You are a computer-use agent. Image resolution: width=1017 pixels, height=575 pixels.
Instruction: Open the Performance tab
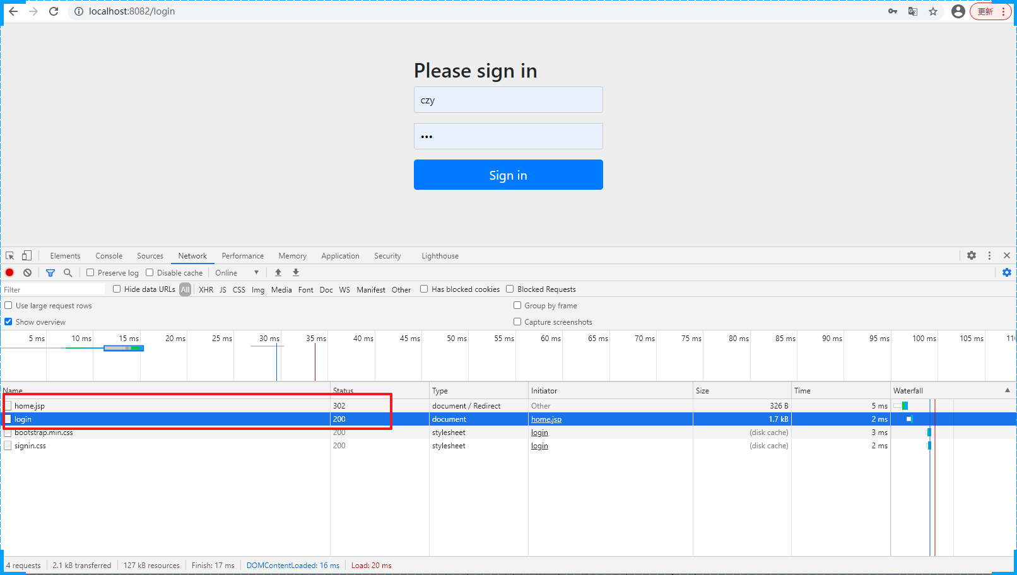point(243,256)
